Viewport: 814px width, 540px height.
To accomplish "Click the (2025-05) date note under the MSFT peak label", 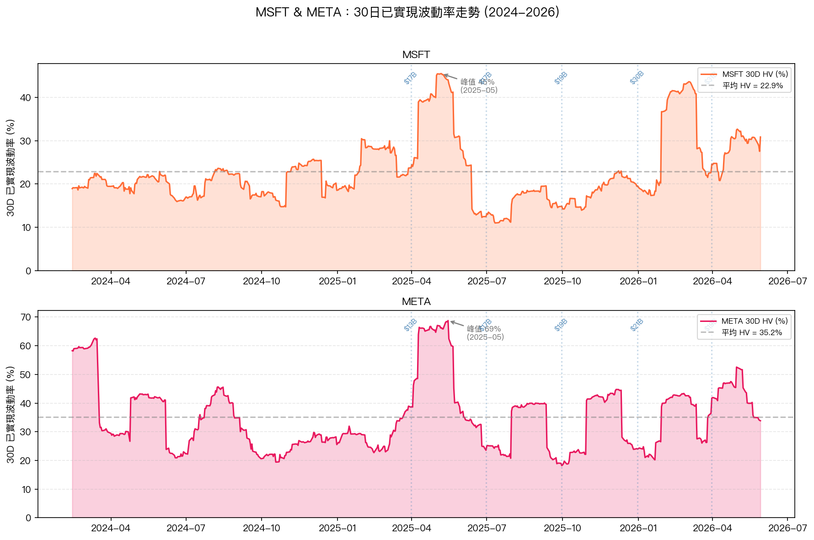I will coord(479,90).
